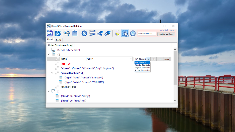Click the "+" add button
The width and height of the screenshot is (235, 132).
pos(160,59)
